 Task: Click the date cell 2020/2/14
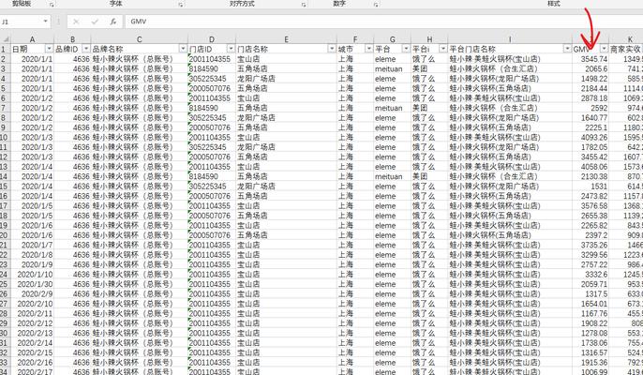(35, 342)
